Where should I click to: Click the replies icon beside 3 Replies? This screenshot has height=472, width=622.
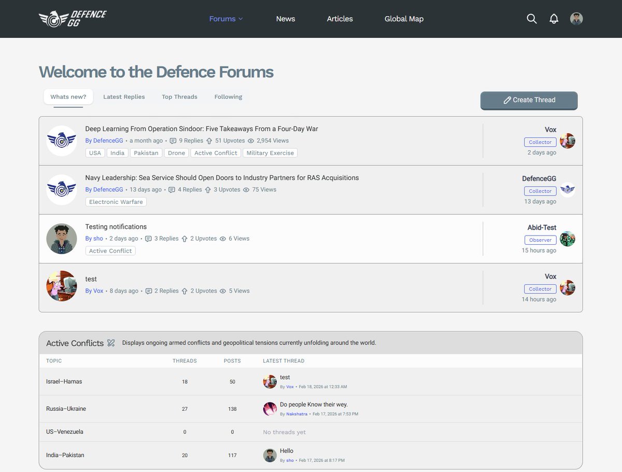point(148,239)
